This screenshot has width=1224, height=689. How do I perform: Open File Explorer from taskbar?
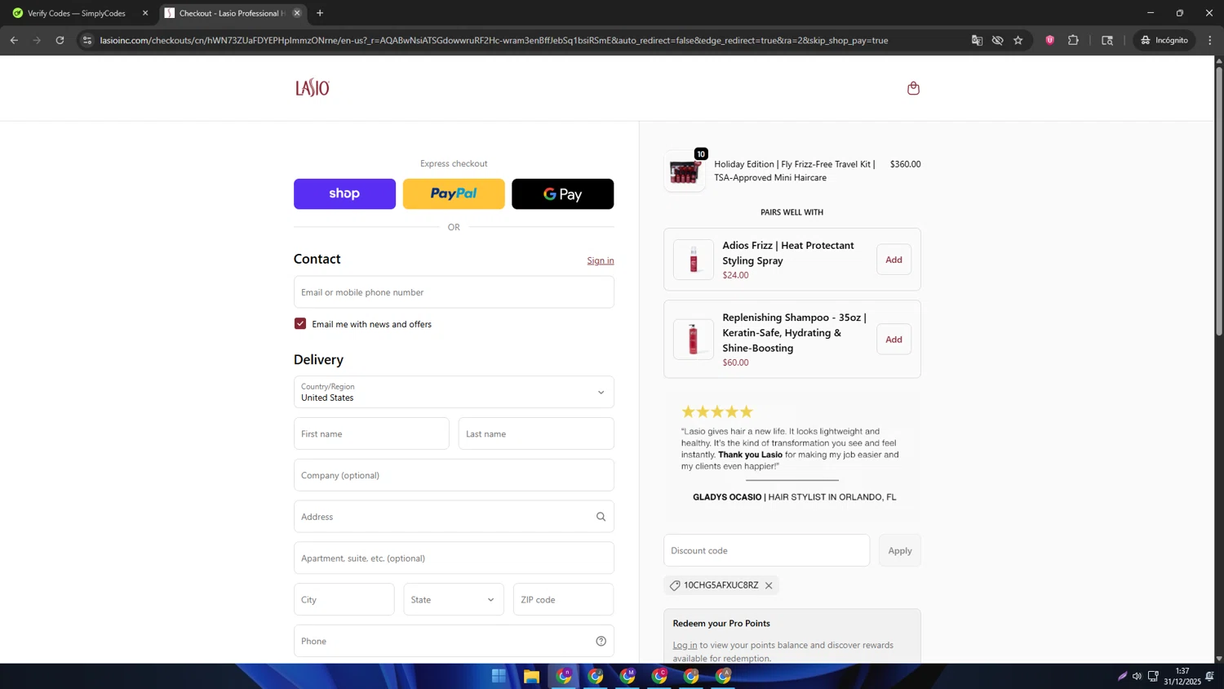click(x=531, y=676)
